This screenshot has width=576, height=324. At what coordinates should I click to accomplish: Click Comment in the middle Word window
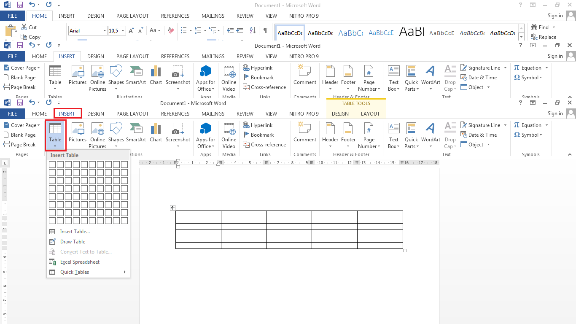click(305, 76)
